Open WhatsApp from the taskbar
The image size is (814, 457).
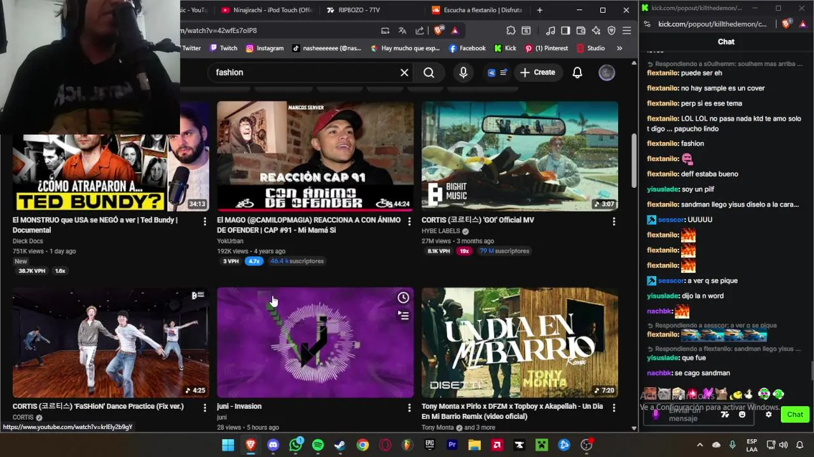(x=296, y=445)
